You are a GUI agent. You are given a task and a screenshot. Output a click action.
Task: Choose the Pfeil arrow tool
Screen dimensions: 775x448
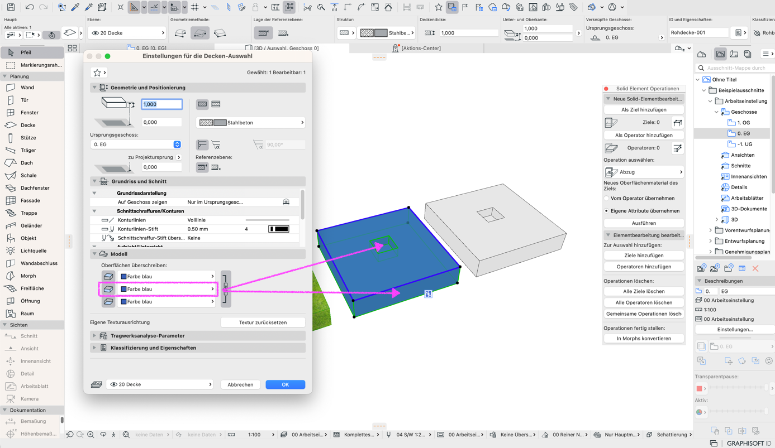[32, 52]
